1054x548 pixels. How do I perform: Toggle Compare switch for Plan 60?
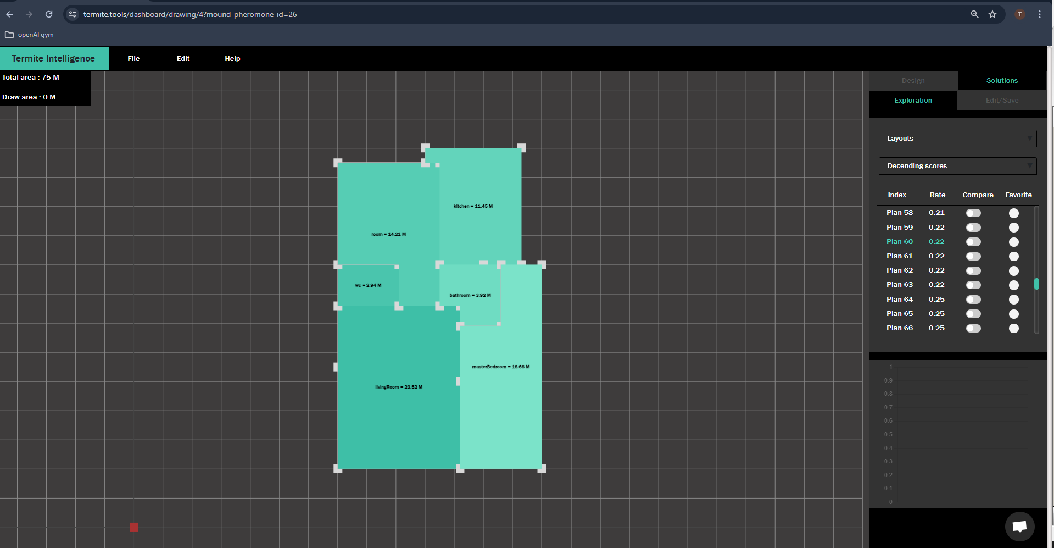tap(973, 242)
